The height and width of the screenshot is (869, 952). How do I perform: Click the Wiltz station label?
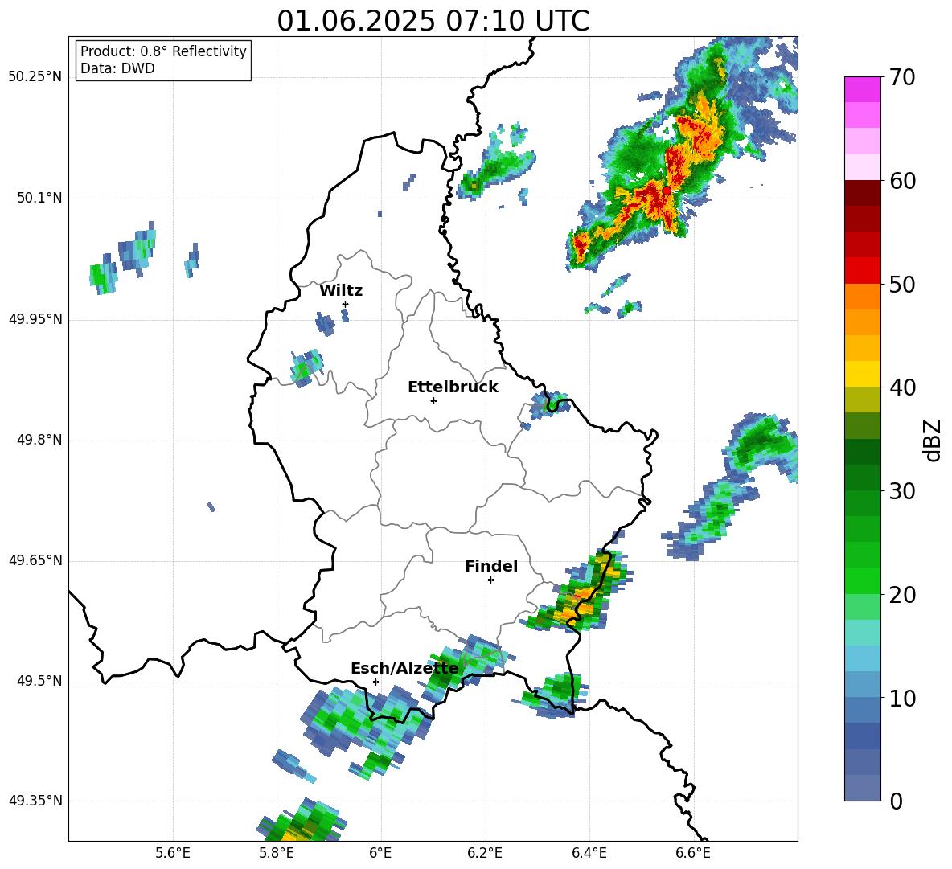click(341, 291)
